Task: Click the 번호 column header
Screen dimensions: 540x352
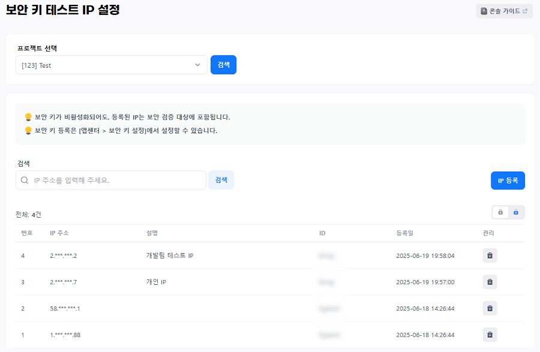Action: pos(26,233)
